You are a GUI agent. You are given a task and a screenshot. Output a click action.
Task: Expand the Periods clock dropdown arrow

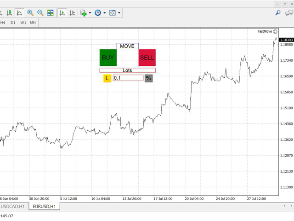(105, 13)
